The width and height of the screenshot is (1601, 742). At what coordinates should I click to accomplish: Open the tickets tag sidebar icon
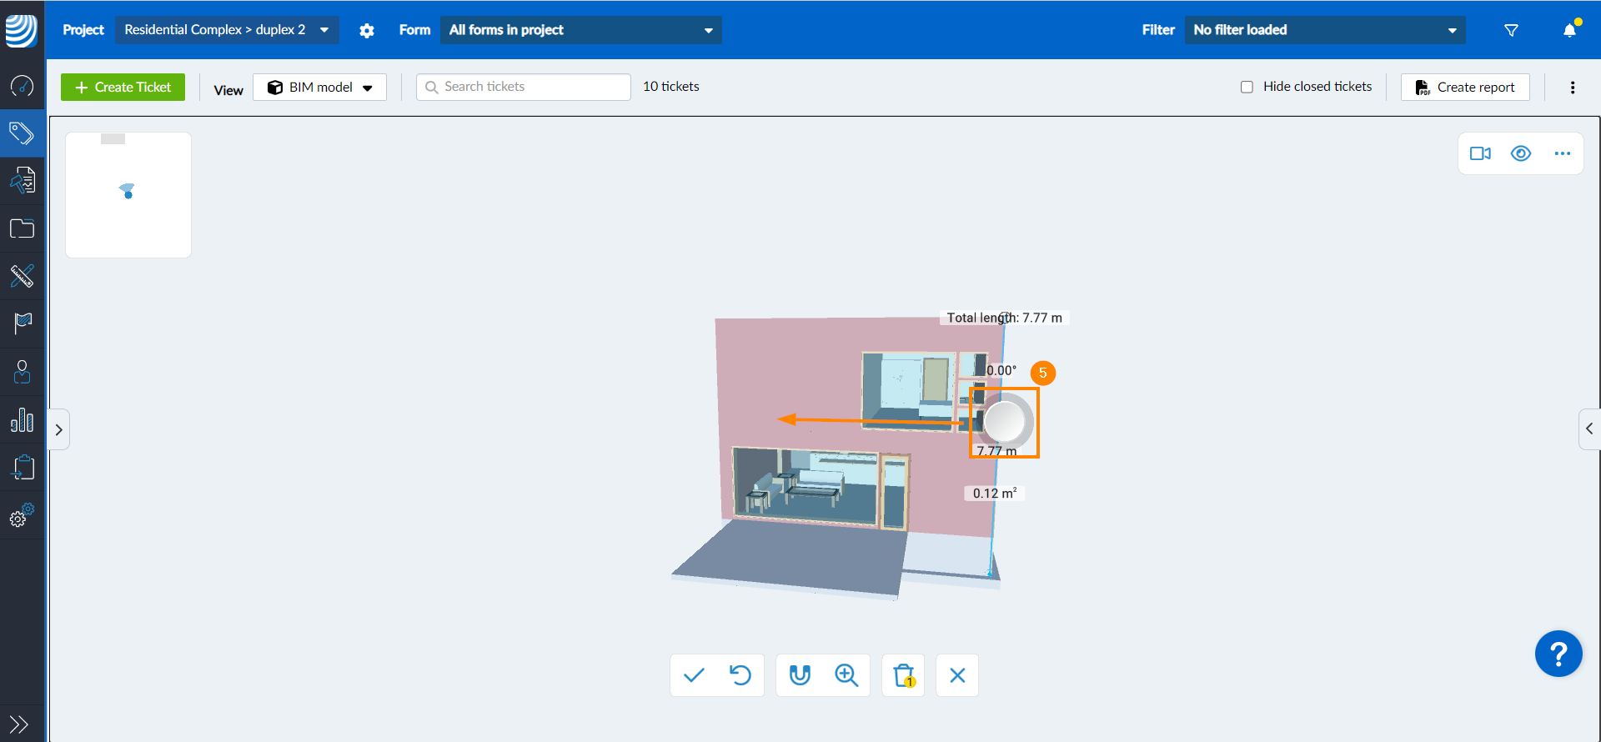coord(22,133)
